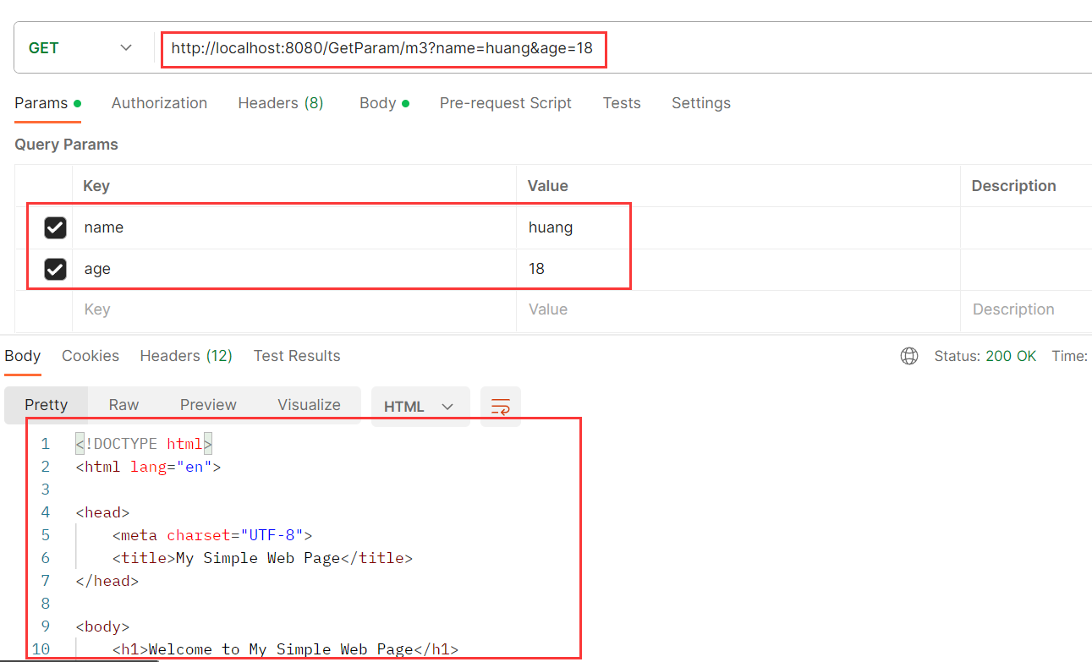The height and width of the screenshot is (662, 1092).
Task: Open the request Headers (8) tab
Action: click(280, 103)
